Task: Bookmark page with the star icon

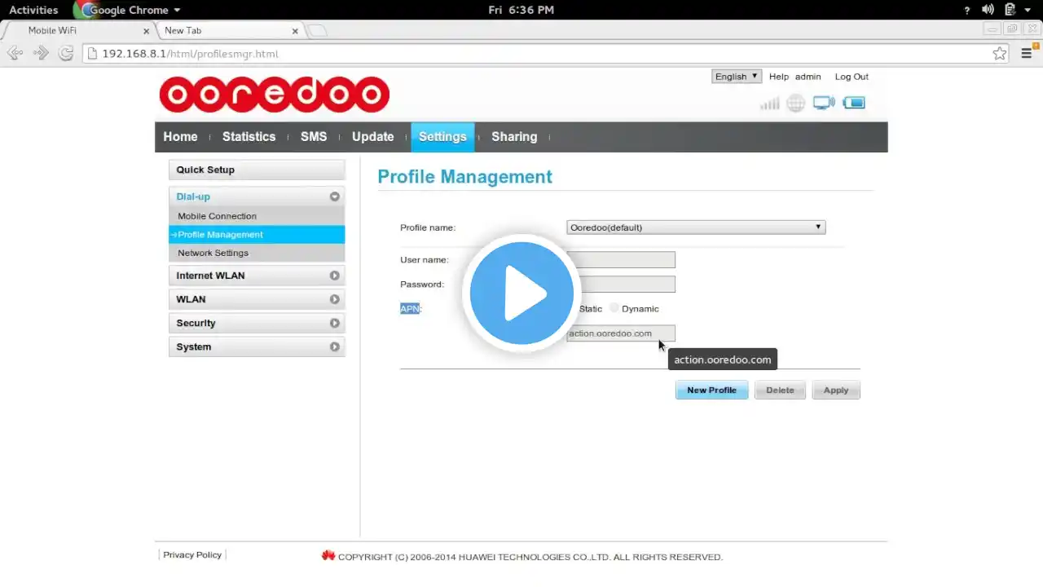Action: [x=1000, y=54]
